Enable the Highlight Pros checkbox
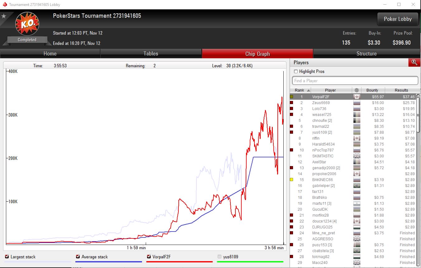 [296, 71]
